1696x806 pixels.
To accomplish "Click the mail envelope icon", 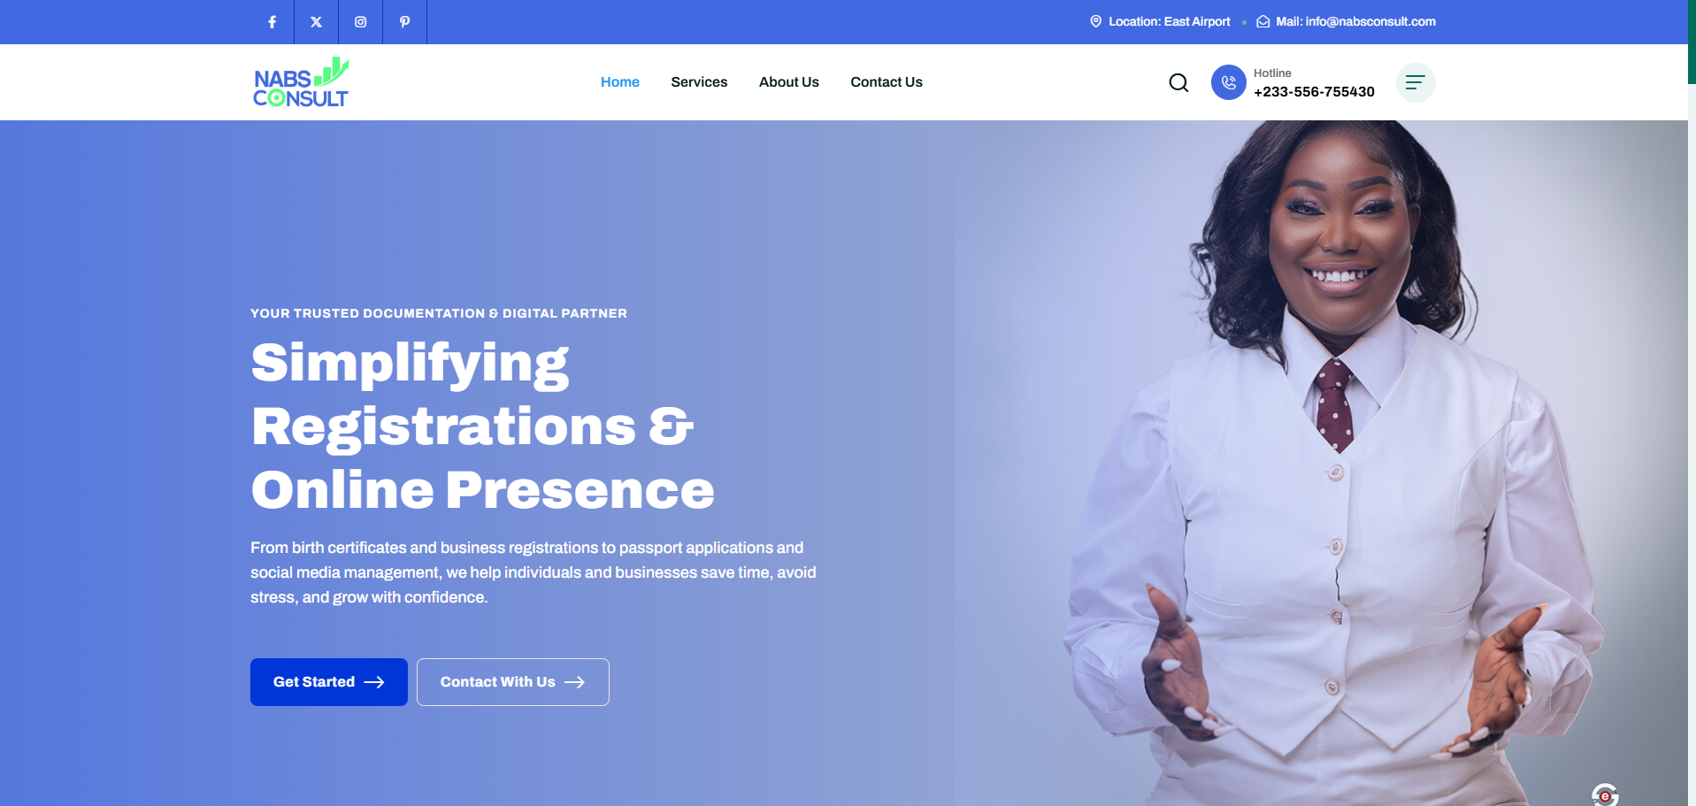I will click(1263, 21).
